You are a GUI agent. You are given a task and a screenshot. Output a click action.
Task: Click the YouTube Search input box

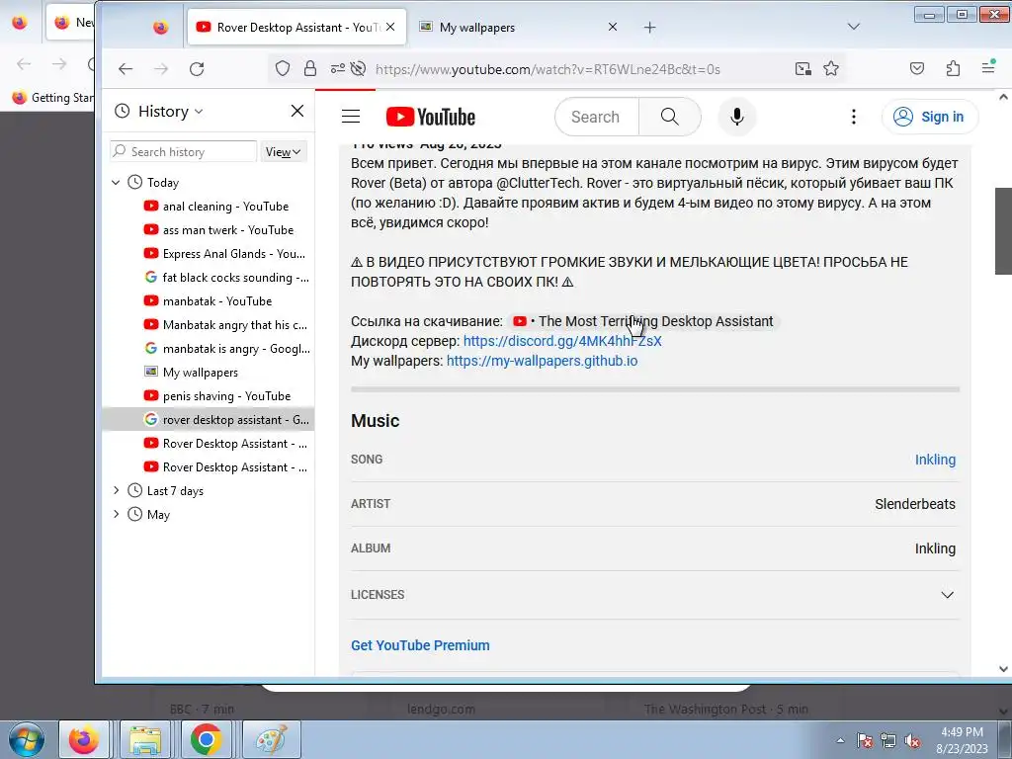597,117
